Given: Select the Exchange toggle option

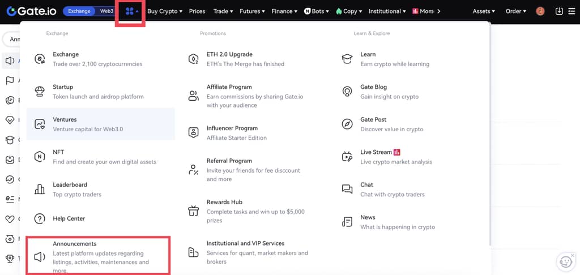Looking at the screenshot, I should click(79, 11).
